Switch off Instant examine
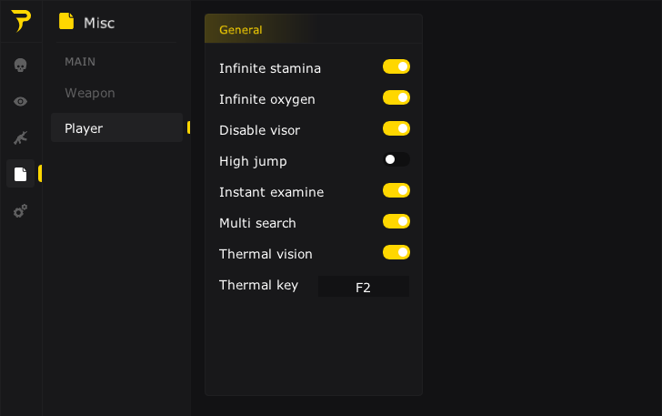 [396, 190]
